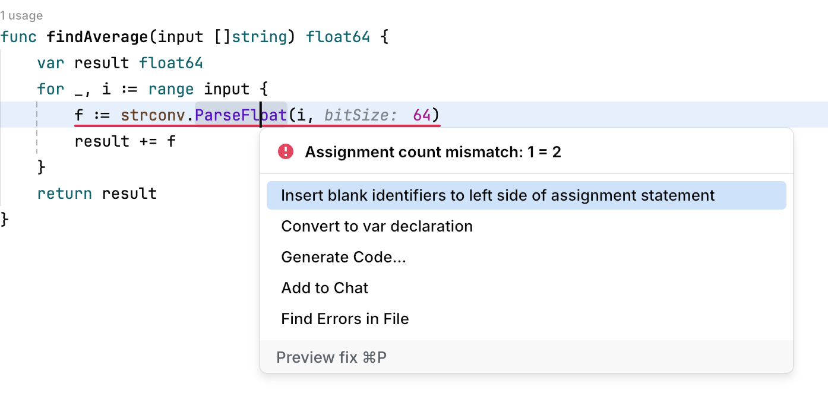828x393 pixels.
Task: Choose "Convert to var declaration"
Action: click(377, 226)
